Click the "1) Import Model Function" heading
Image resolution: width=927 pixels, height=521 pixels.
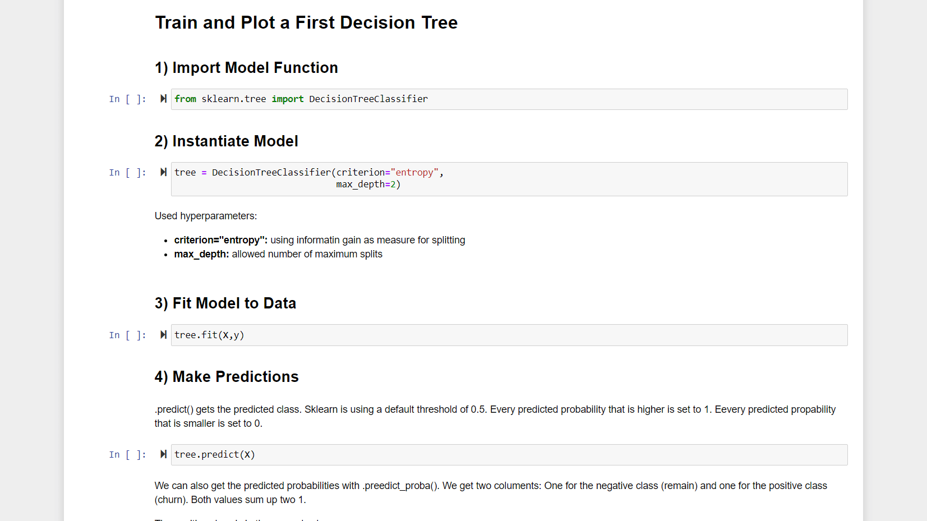(246, 68)
